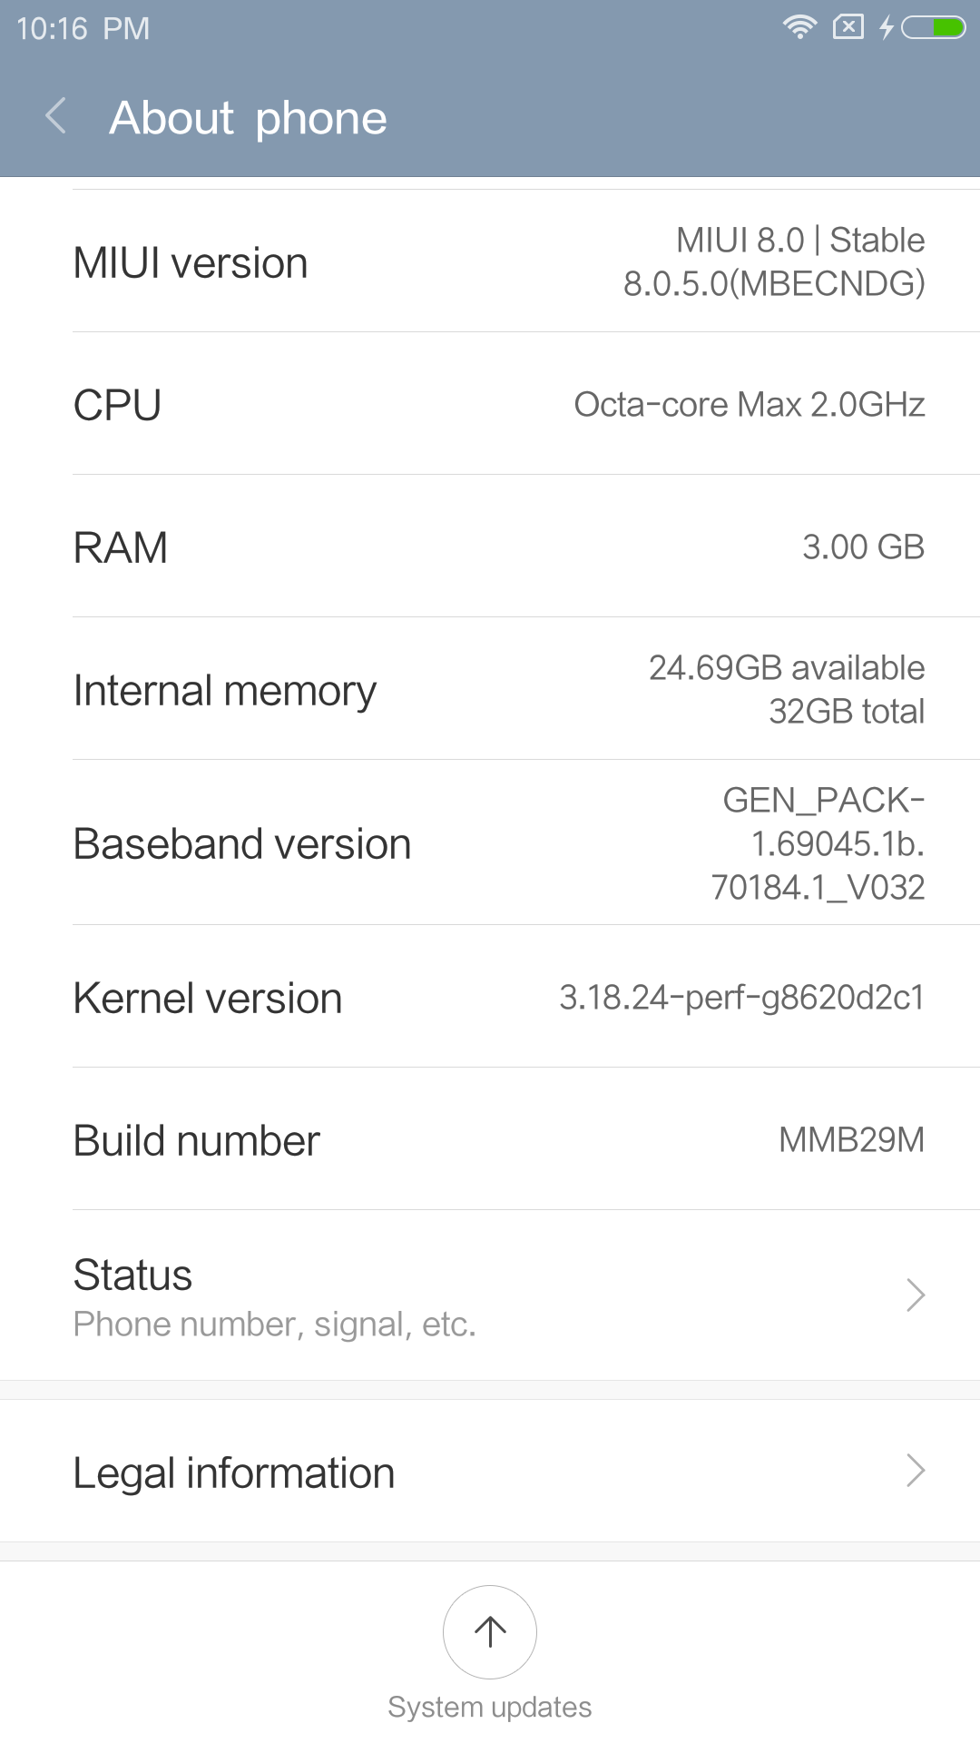This screenshot has height=1743, width=980.
Task: Tap the About phone title
Action: [248, 118]
